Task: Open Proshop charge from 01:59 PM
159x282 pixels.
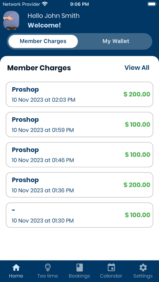Action: point(79,124)
